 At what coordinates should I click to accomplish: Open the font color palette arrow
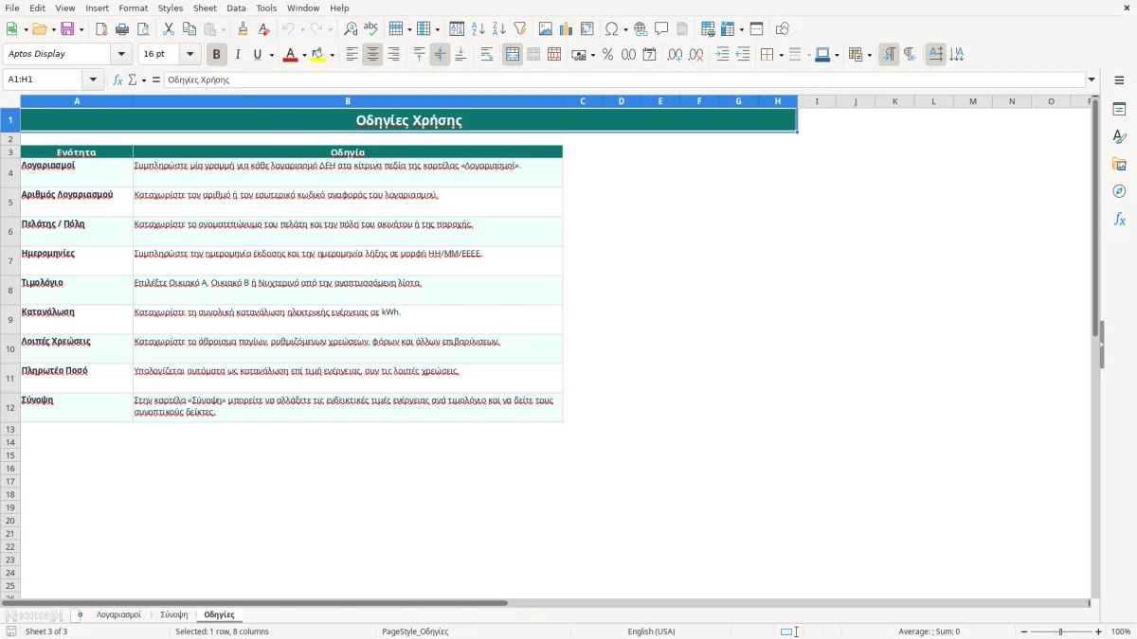304,55
